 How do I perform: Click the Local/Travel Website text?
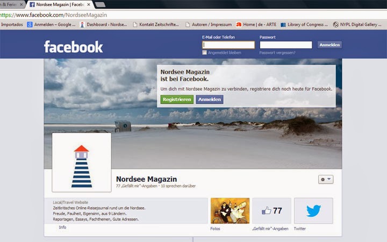pyautogui.click(x=70, y=202)
